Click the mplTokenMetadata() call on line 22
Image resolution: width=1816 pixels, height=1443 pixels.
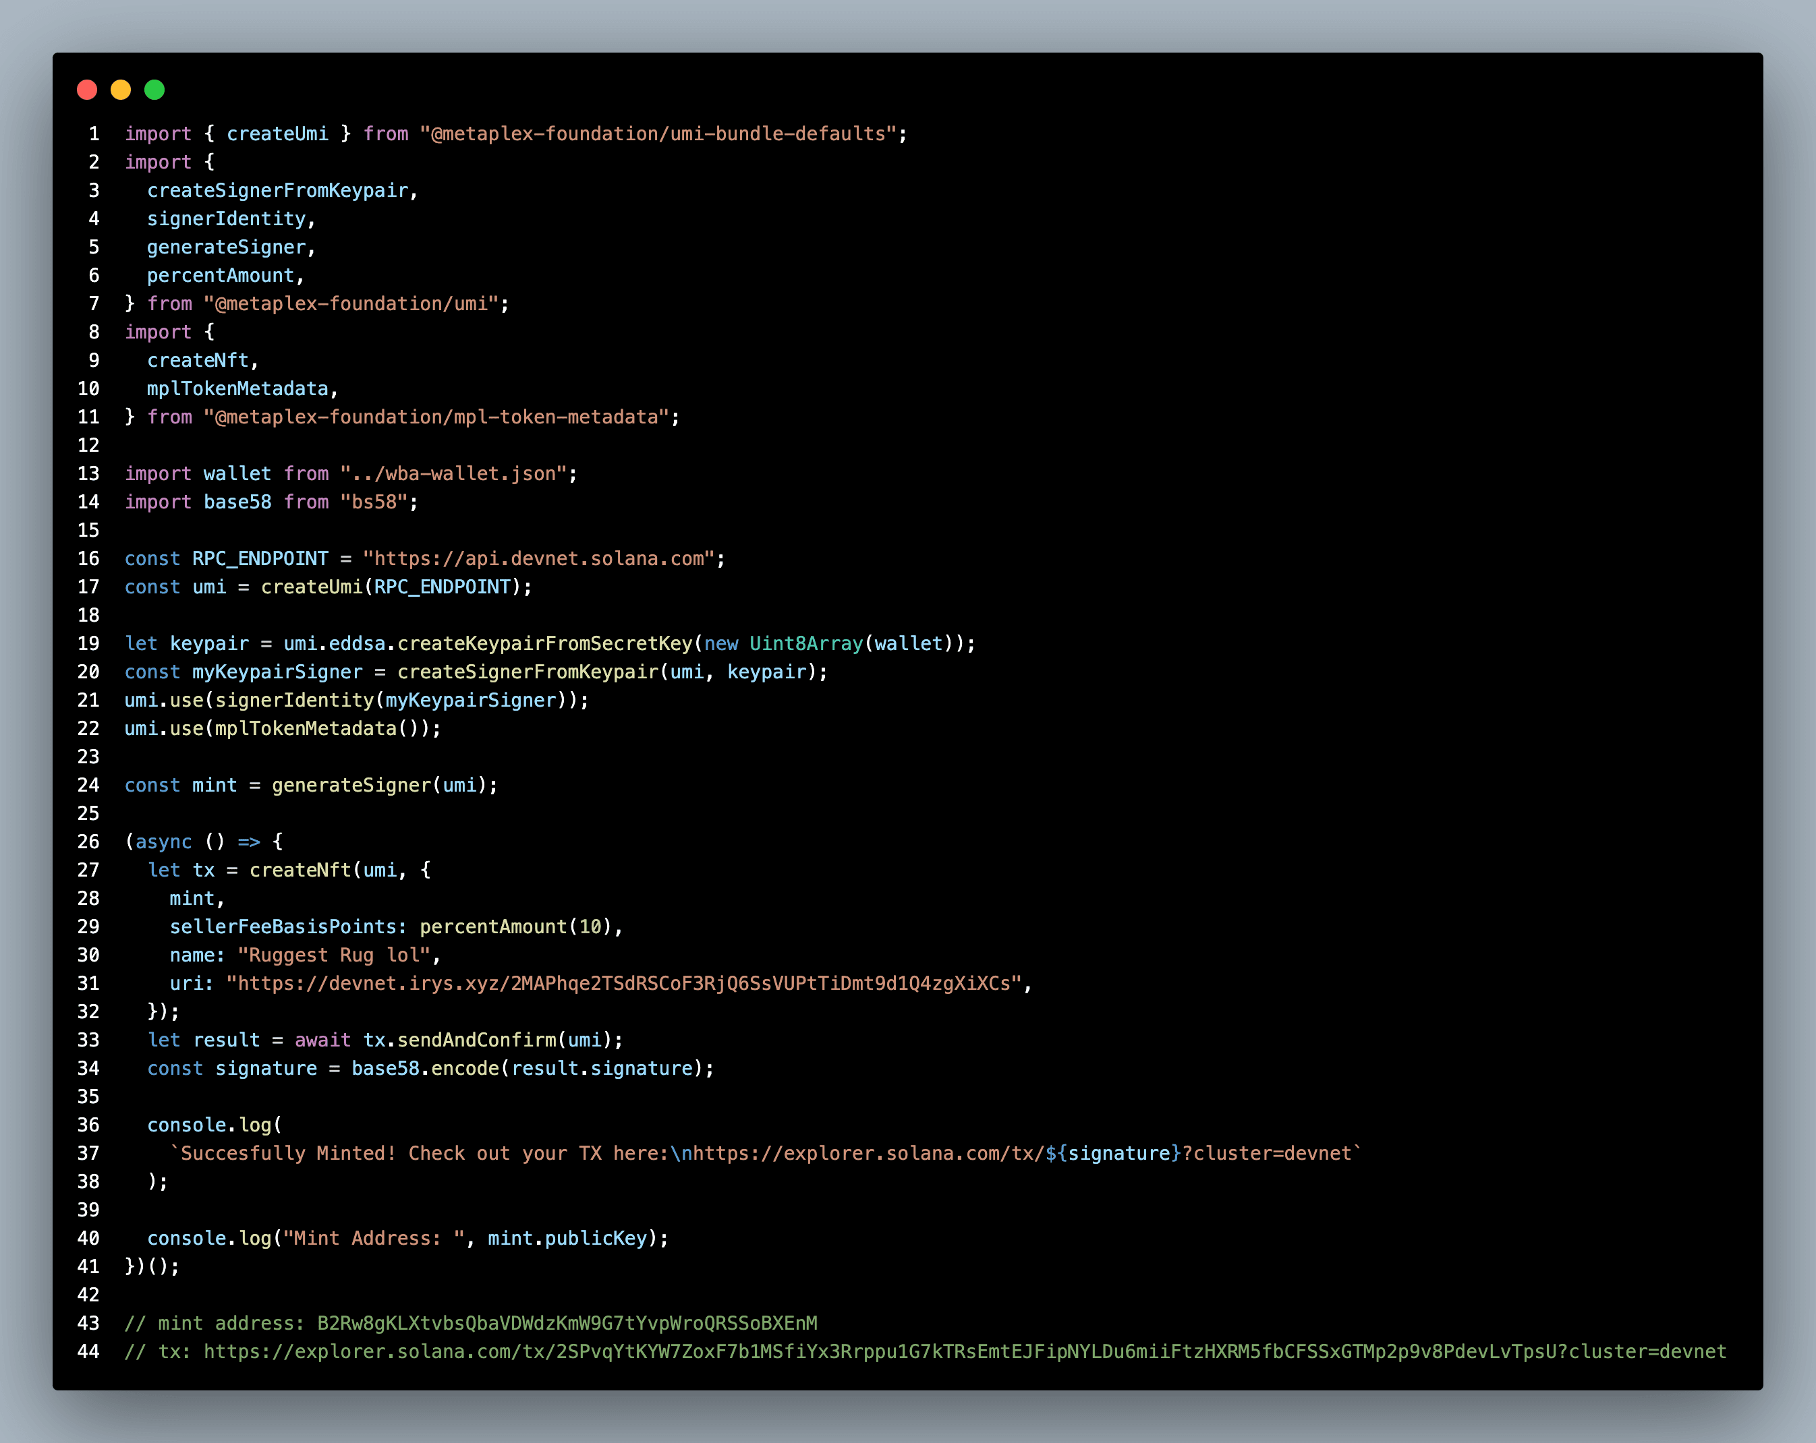coord(316,728)
